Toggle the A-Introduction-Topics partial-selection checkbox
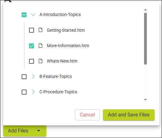This screenshot has height=138, width=162. pos(24,15)
